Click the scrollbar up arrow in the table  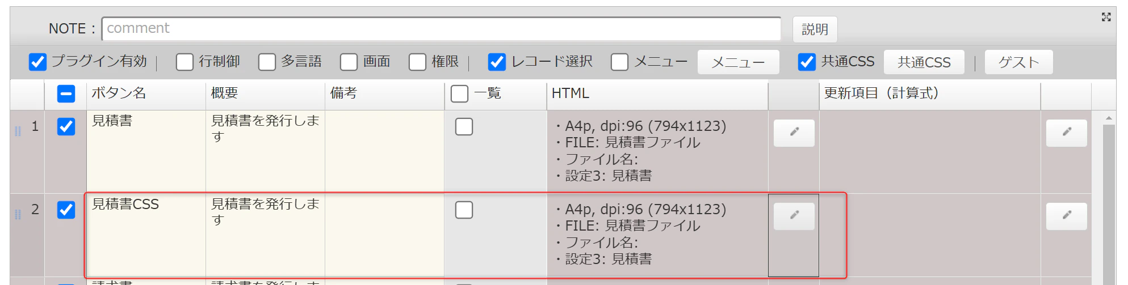pyautogui.click(x=1109, y=118)
